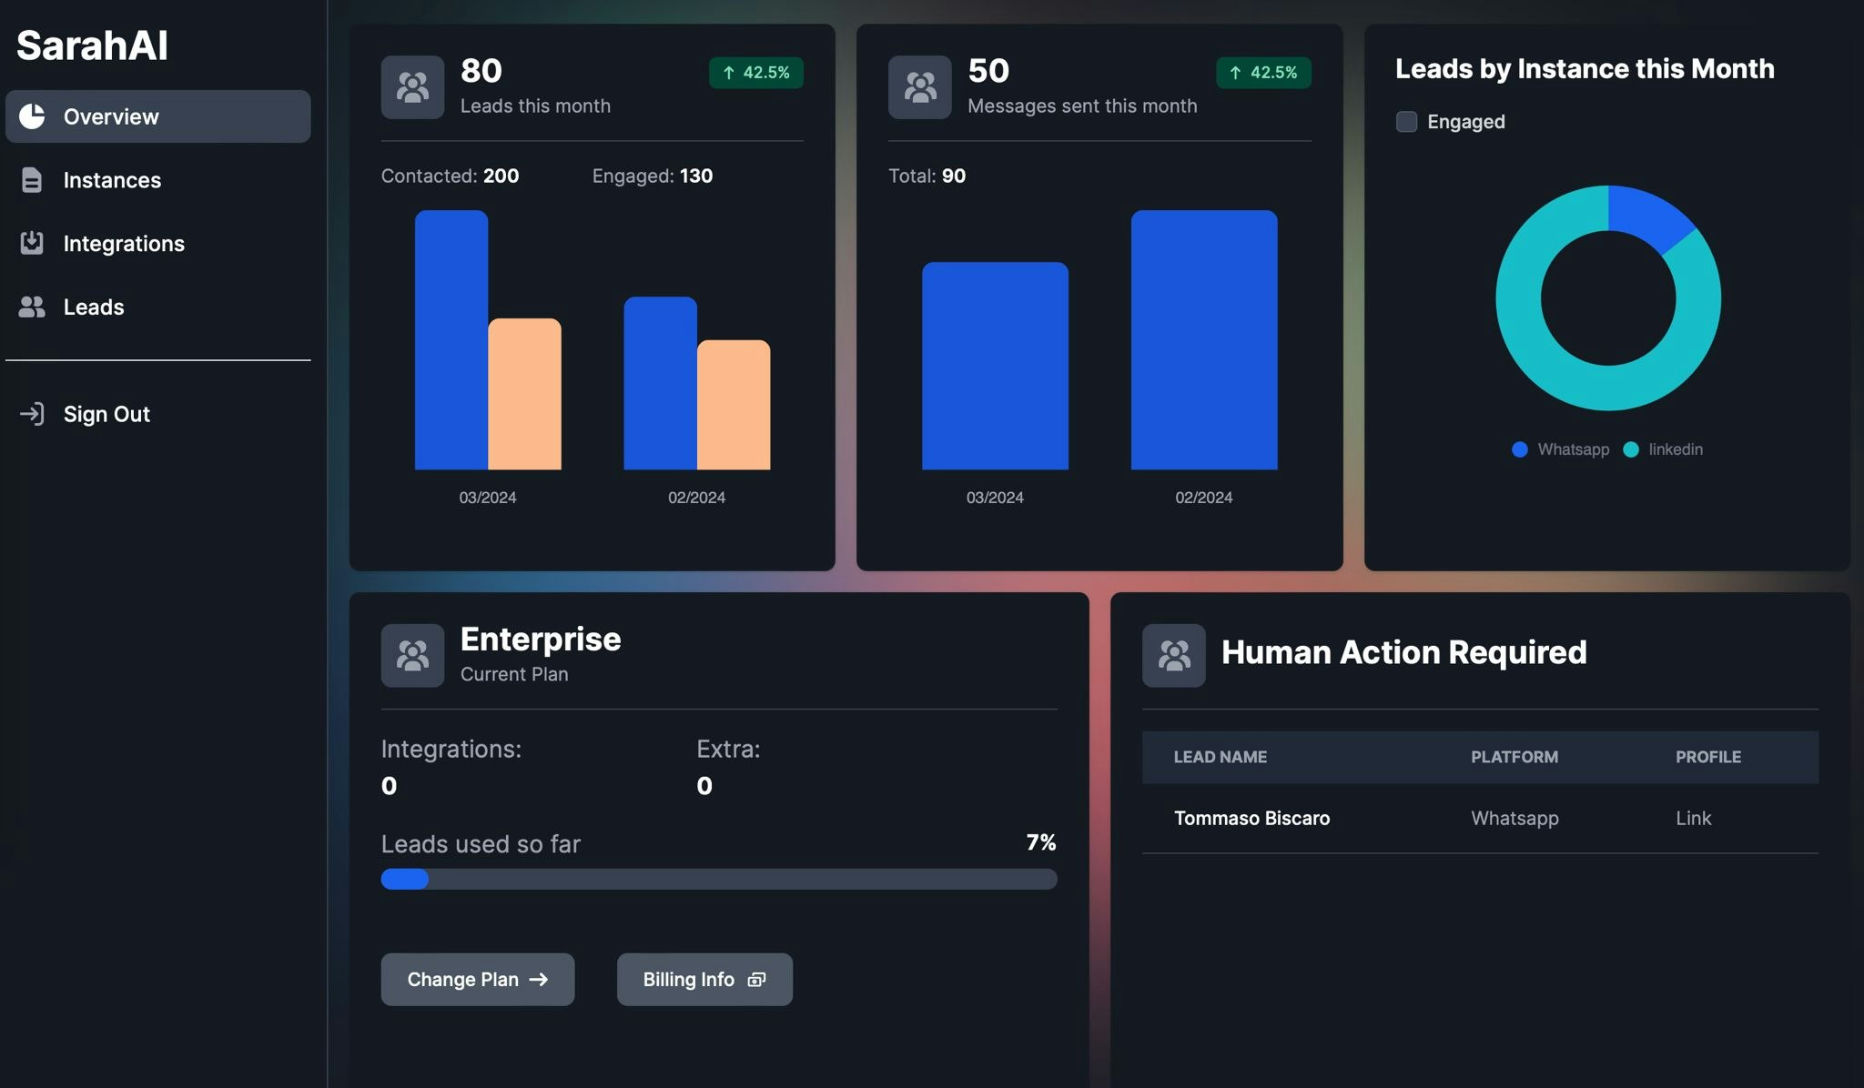The image size is (1864, 1088).
Task: Toggle linkedin legend in donut chart
Action: coord(1663,449)
